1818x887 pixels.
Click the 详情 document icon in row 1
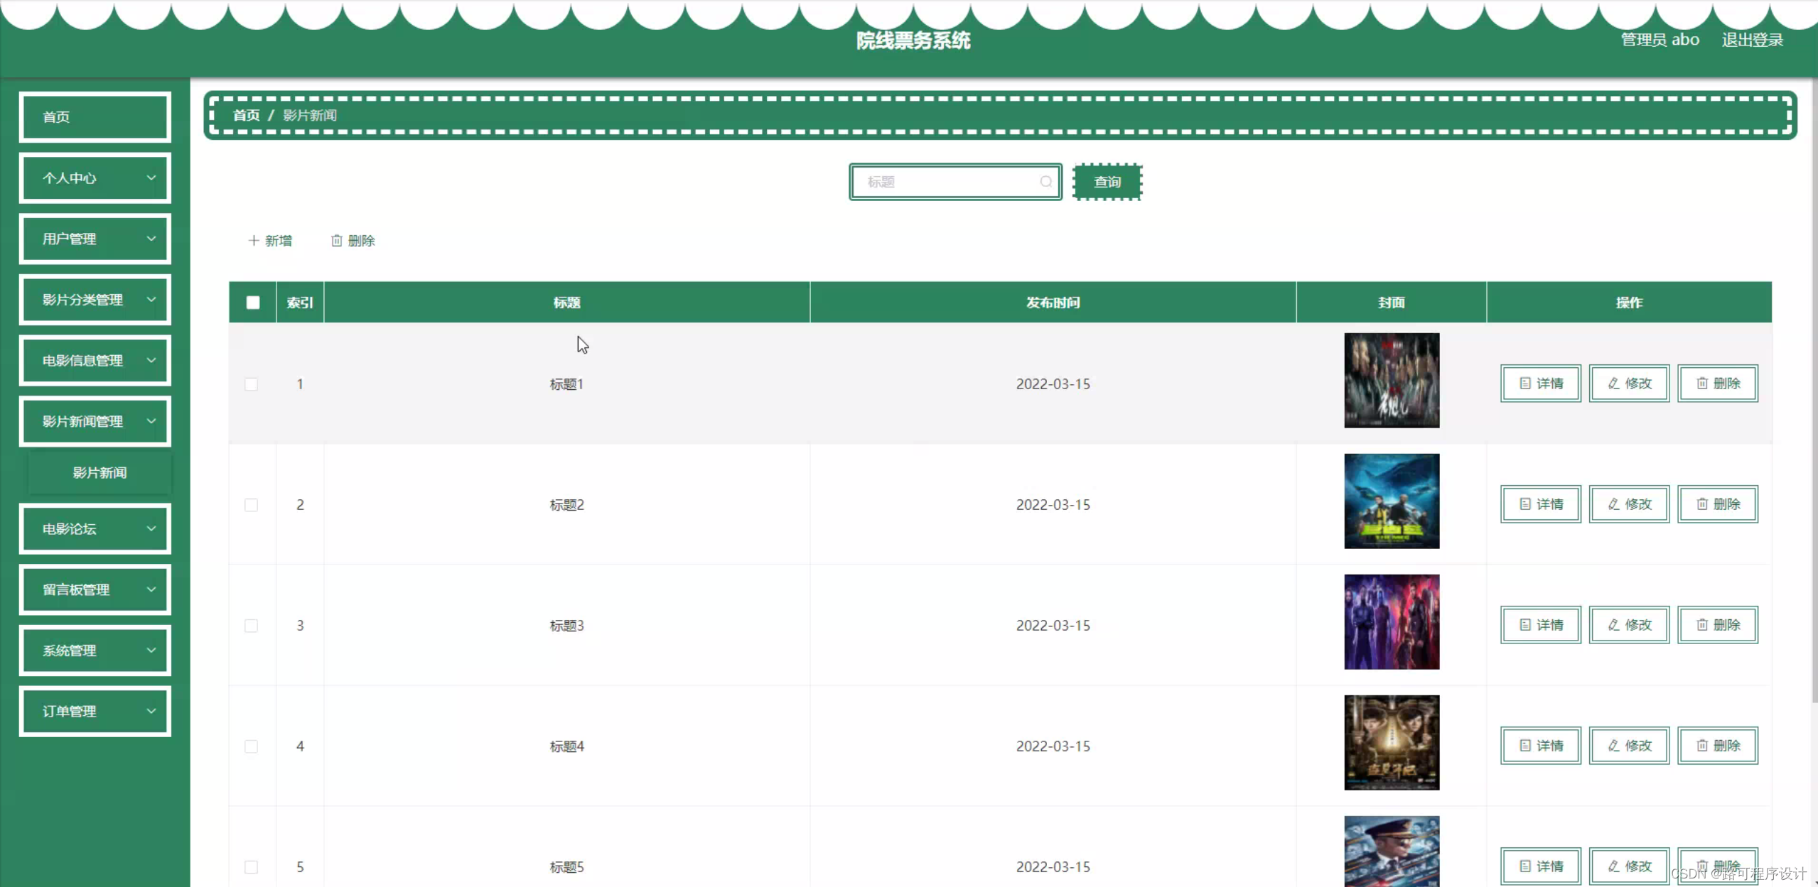(1525, 383)
